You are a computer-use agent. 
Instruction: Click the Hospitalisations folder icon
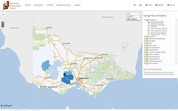coord(147,59)
